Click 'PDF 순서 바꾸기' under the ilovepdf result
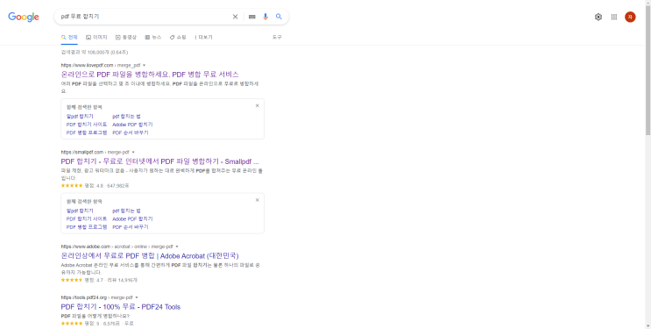 tap(131, 132)
